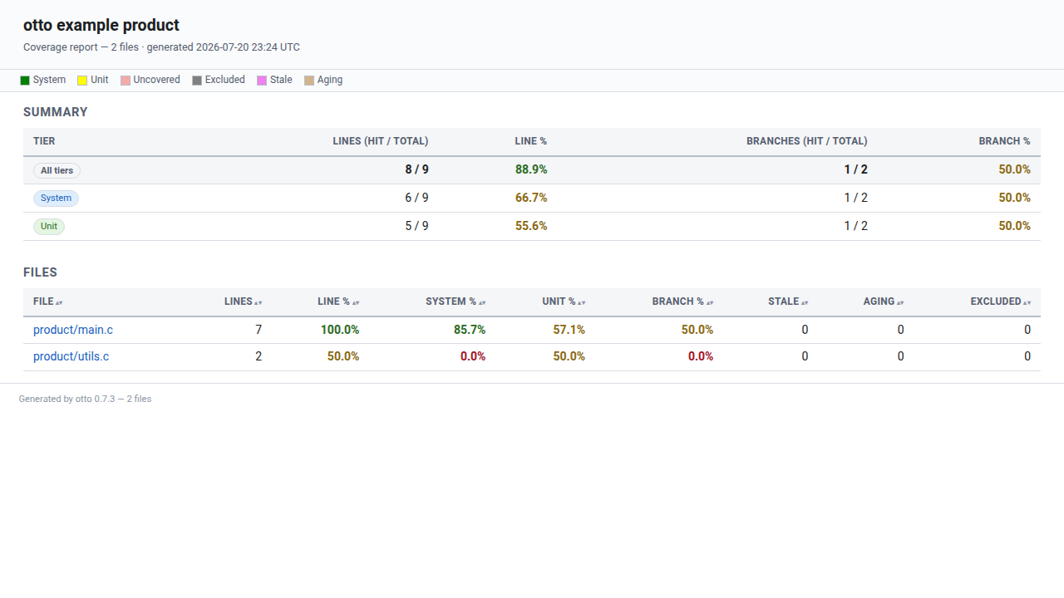This screenshot has width=1064, height=598.
Task: Click the gray Excluded legend swatch
Action: pyautogui.click(x=197, y=81)
